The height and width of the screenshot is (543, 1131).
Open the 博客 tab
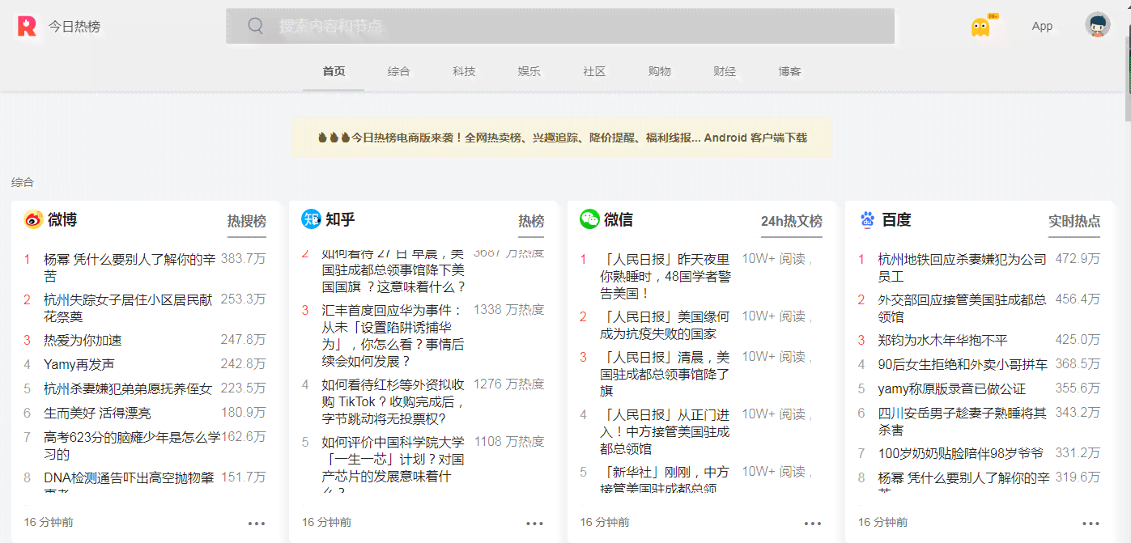coord(789,71)
